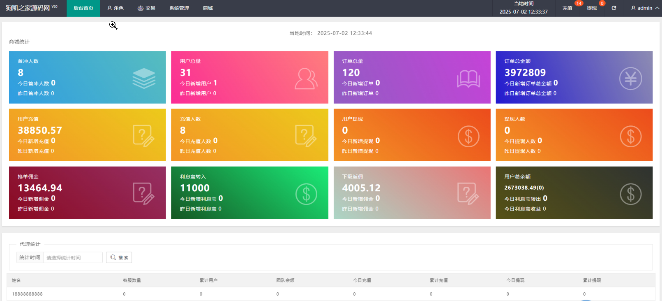Click the 搜索 button

119,257
